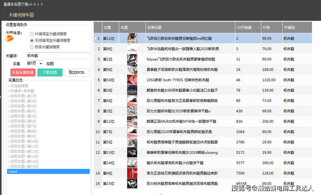
Task: Click row number 9 header
Action: 98,121
